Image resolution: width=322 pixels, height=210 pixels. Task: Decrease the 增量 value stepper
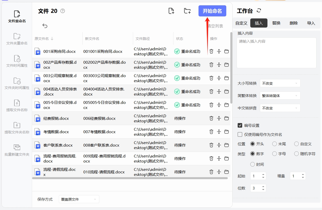click(303, 177)
